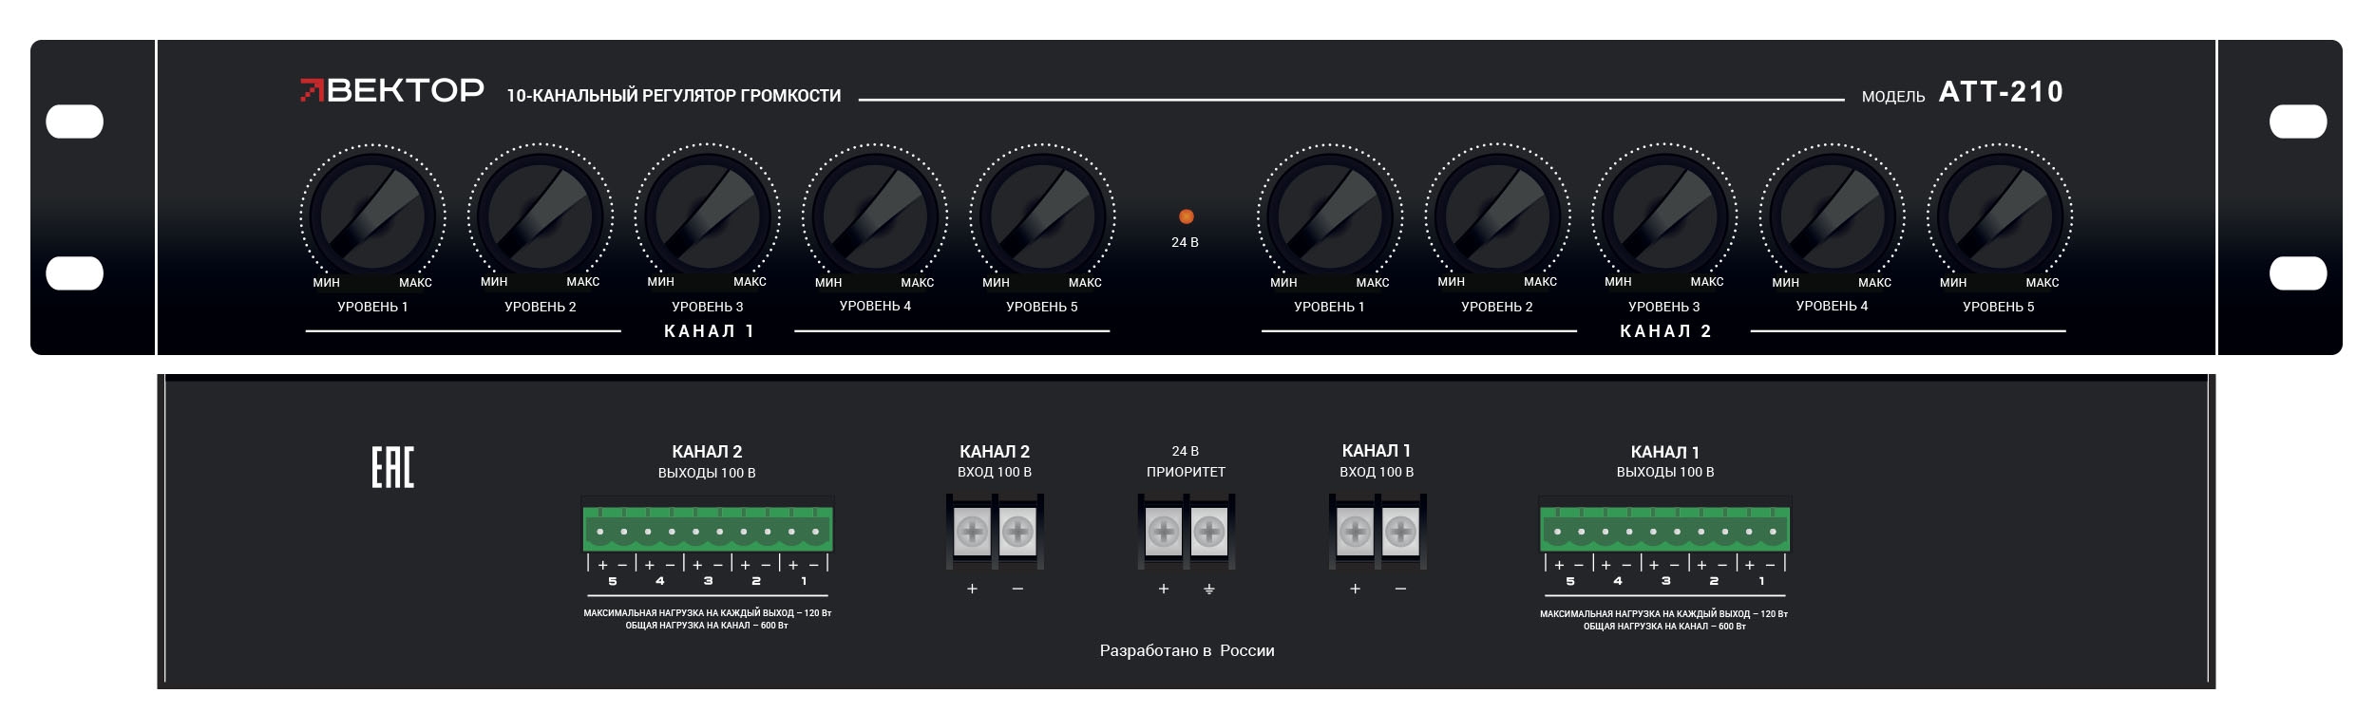Click the front panel "КАНАЛ 2" group label
The image size is (2375, 712).
point(1665,331)
